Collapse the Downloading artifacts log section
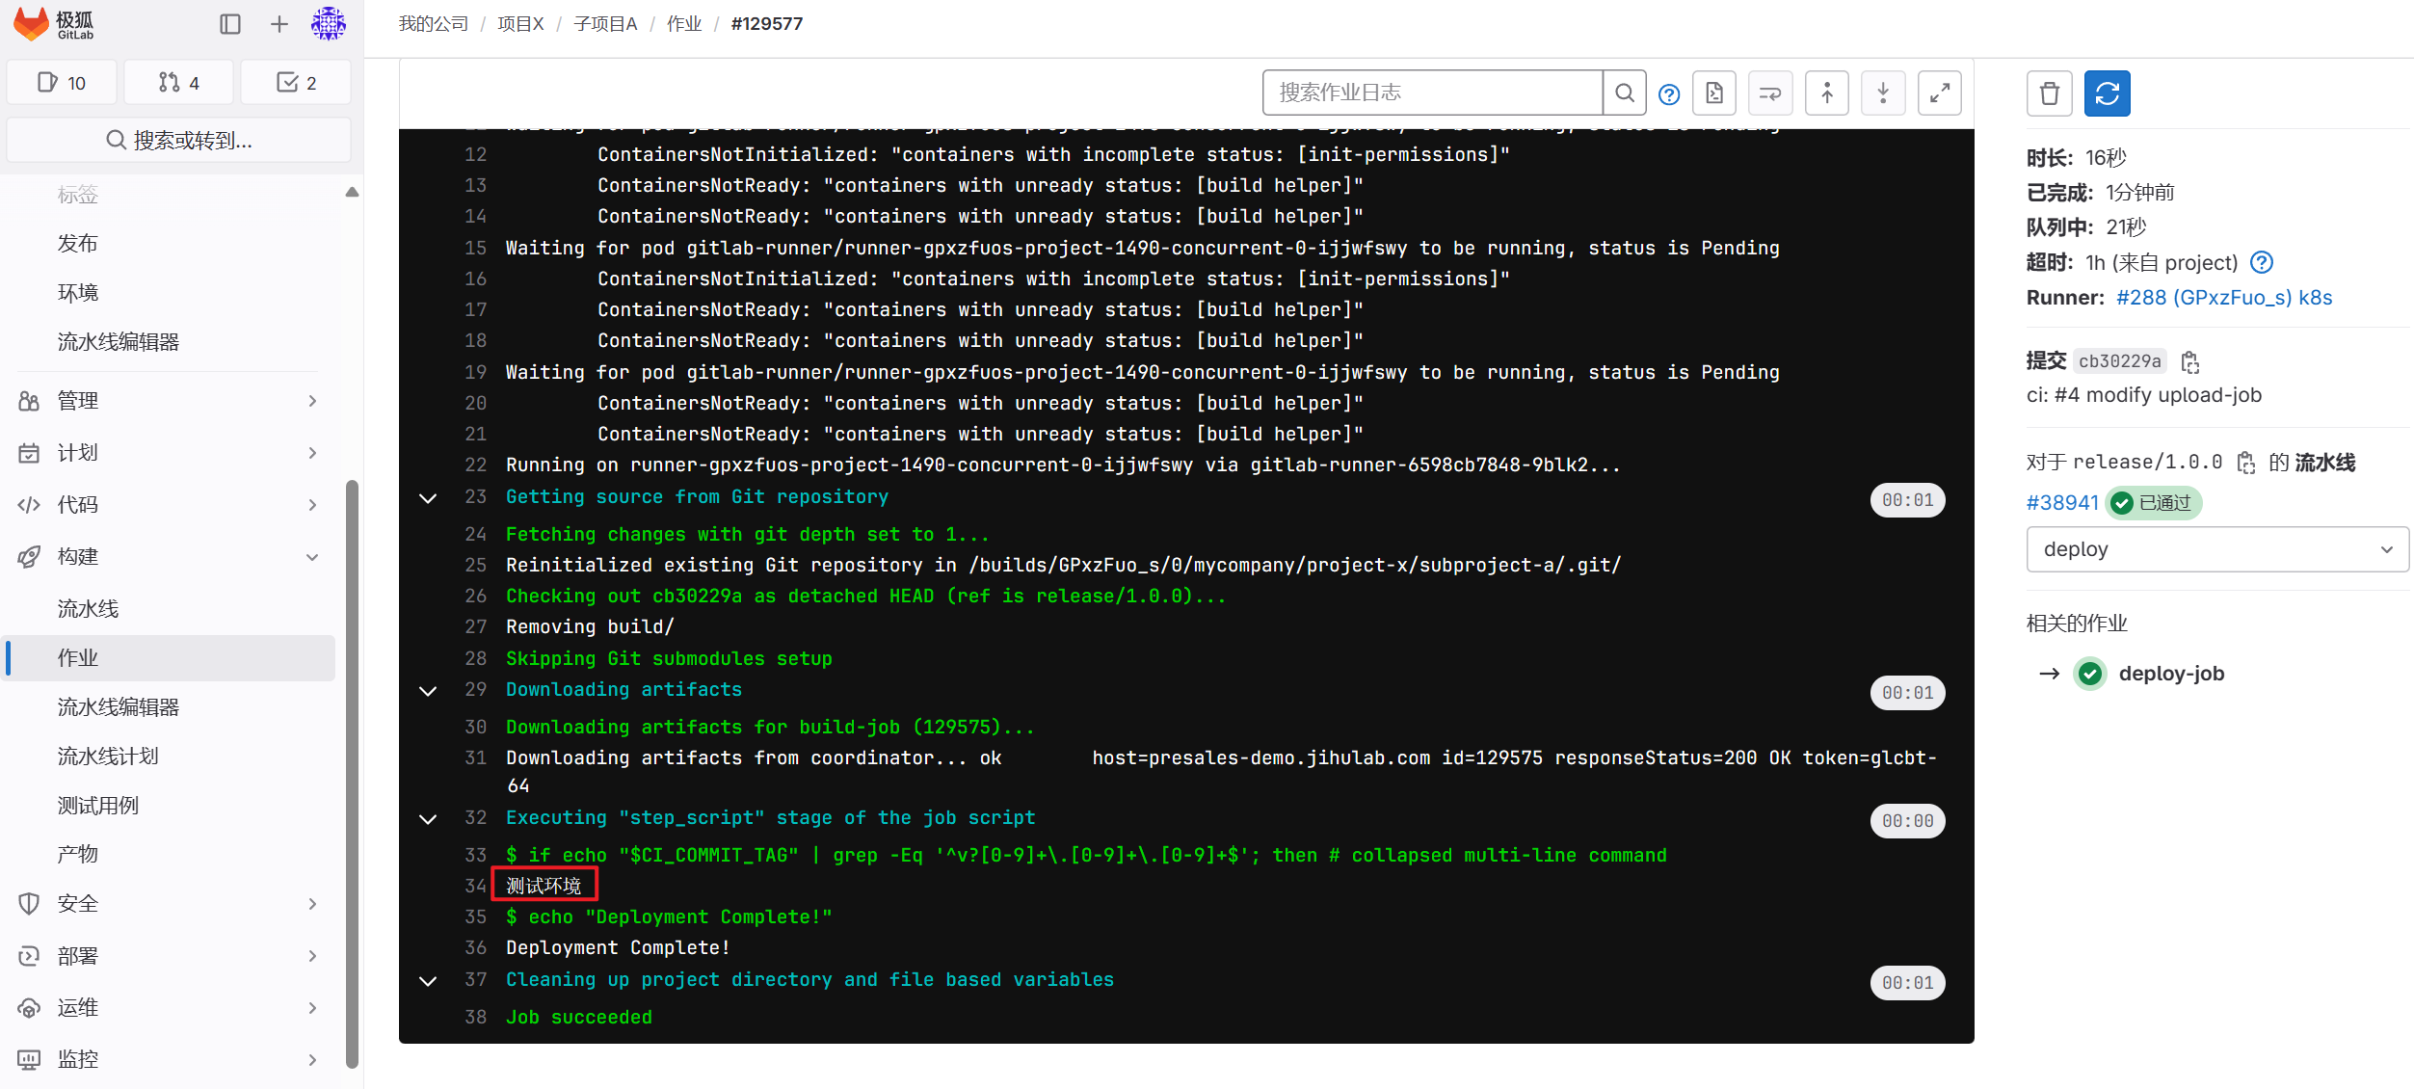This screenshot has width=2414, height=1089. 428,692
